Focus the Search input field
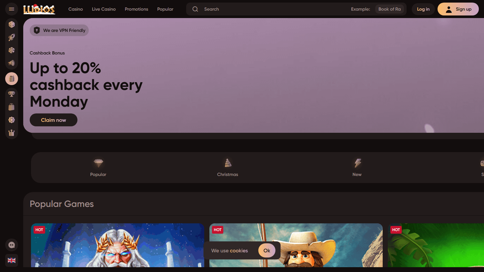The height and width of the screenshot is (272, 484). 274,9
